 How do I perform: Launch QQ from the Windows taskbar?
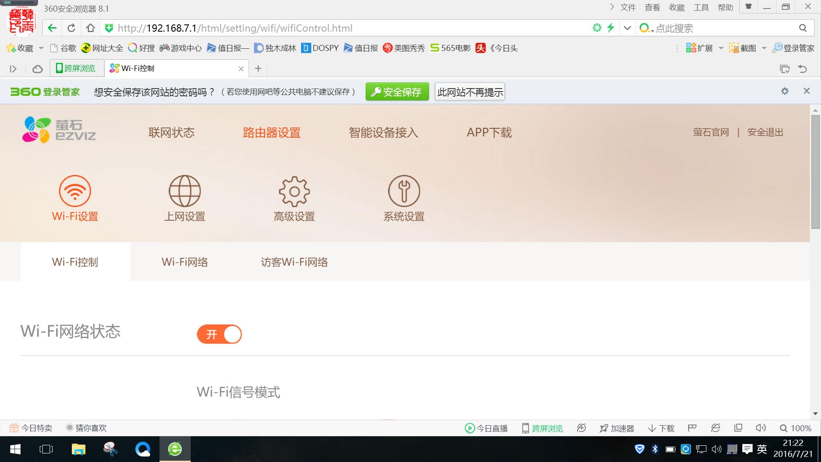point(143,449)
